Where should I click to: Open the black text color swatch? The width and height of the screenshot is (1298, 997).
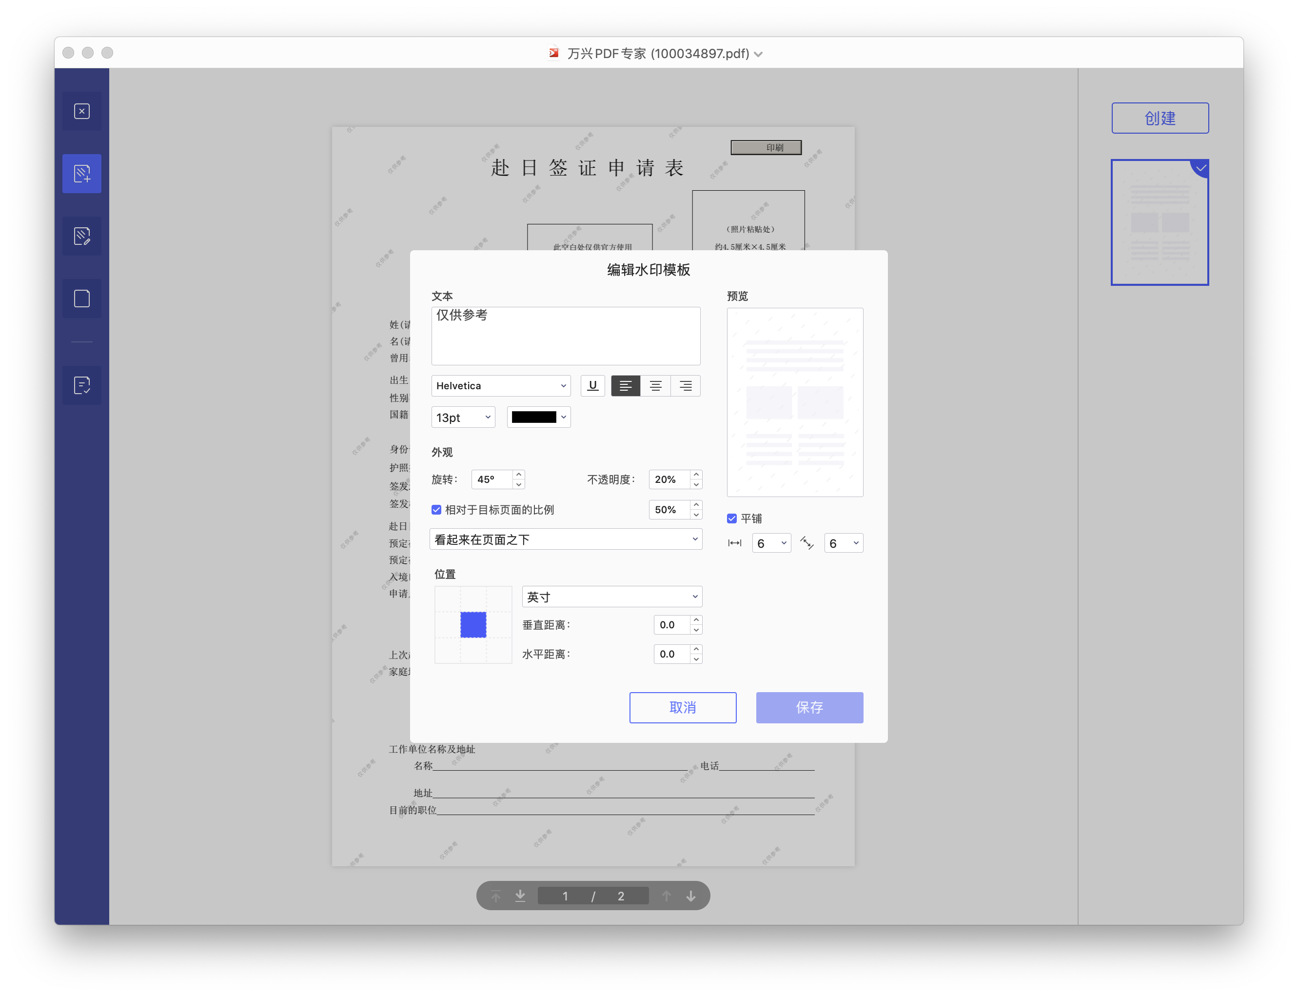pyautogui.click(x=539, y=417)
